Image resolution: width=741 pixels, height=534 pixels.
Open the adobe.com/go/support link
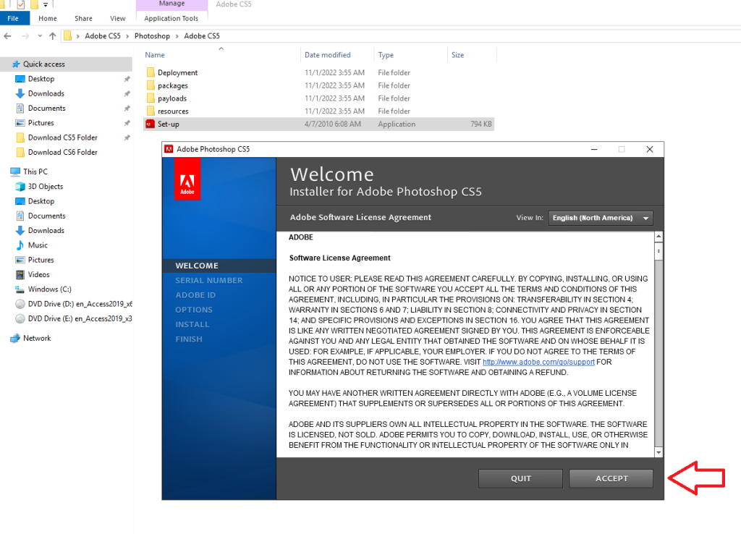pos(538,362)
